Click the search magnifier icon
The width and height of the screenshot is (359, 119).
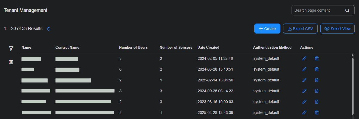[x=347, y=11]
